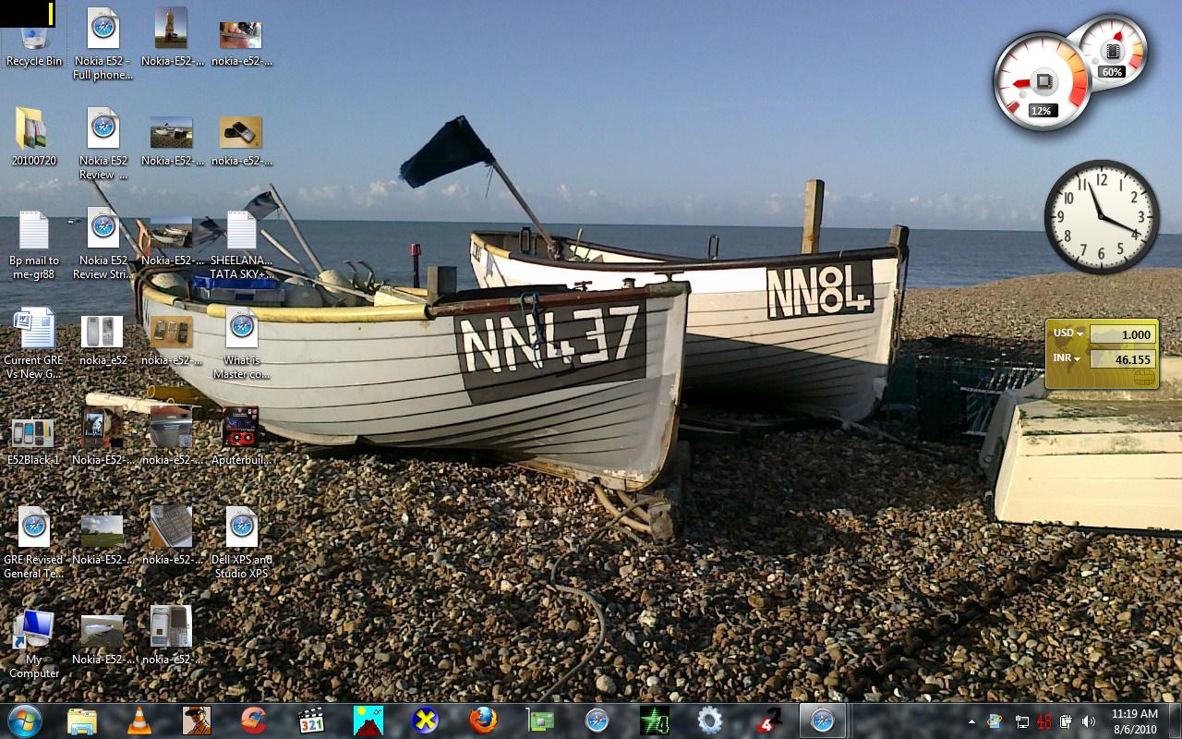Image resolution: width=1182 pixels, height=739 pixels.
Task: Select the "Current GRE Vs New G..." Word document
Action: point(34,345)
